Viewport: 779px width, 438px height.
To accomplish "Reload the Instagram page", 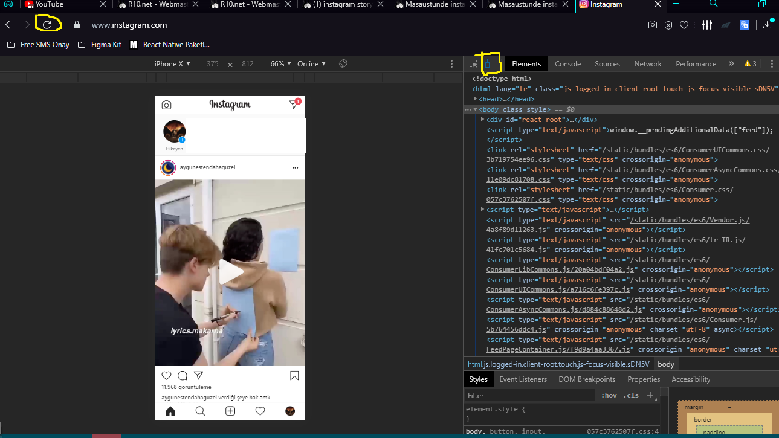I will [x=47, y=25].
